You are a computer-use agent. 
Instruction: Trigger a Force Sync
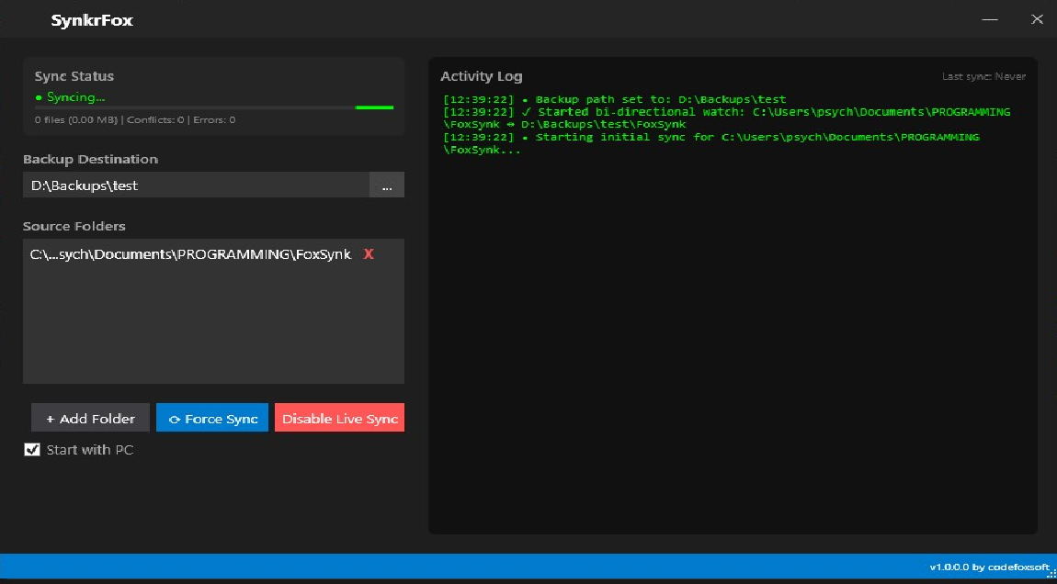[212, 418]
